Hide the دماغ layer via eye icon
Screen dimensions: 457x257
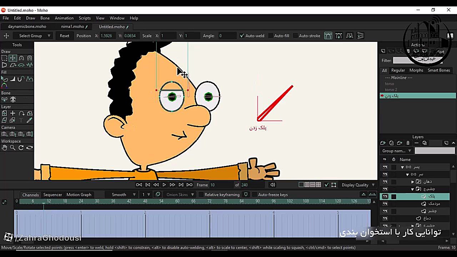click(x=385, y=218)
